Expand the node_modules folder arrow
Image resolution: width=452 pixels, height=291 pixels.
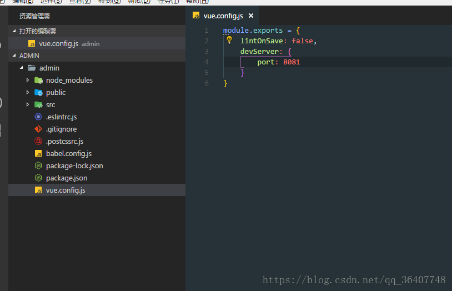point(28,80)
